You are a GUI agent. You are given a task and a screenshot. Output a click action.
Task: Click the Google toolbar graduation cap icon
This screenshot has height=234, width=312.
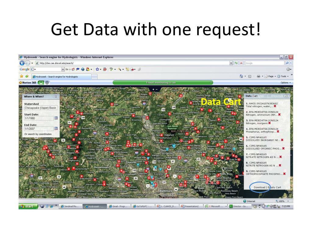click(78, 69)
